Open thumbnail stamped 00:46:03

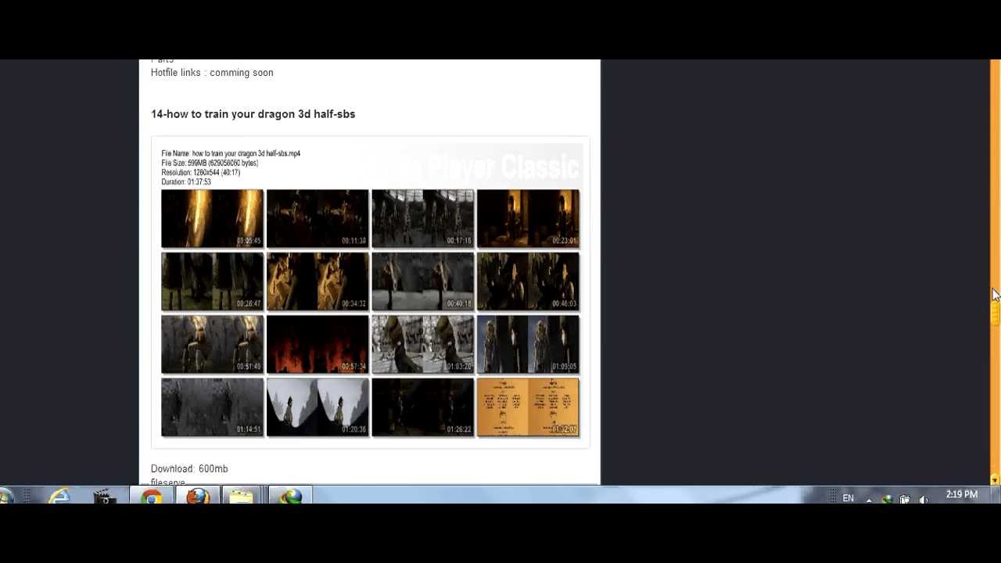(528, 281)
